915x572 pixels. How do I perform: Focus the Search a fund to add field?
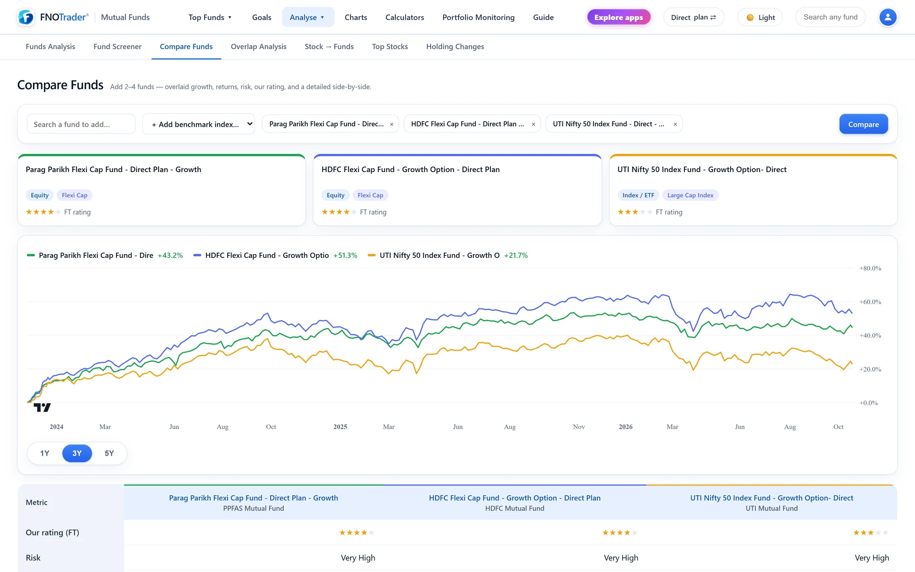point(81,124)
